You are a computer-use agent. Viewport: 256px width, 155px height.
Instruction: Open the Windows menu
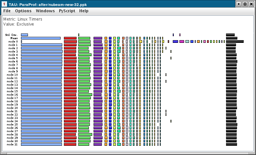[x=45, y=11]
